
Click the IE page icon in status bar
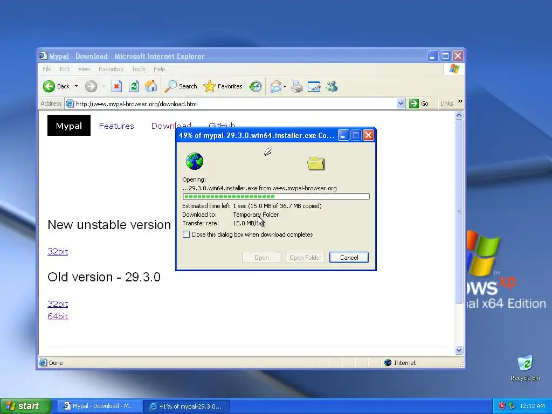coord(43,362)
